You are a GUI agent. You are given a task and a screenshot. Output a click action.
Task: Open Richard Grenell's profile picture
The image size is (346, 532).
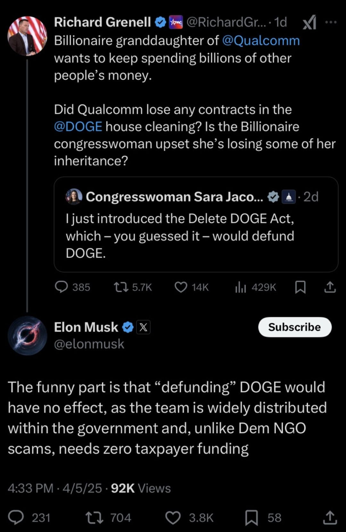(27, 36)
